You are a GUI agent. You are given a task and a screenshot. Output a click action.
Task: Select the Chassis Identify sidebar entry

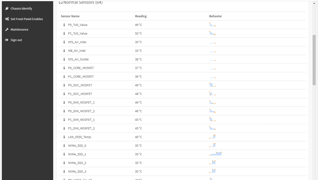[21, 8]
